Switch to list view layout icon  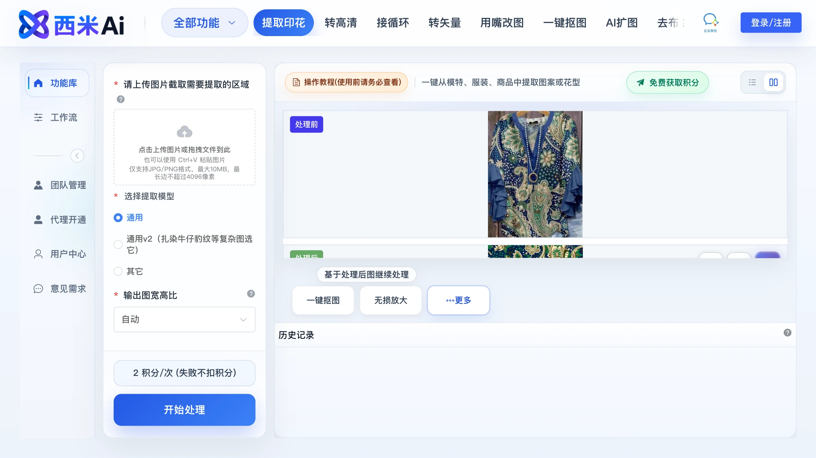[x=752, y=82]
